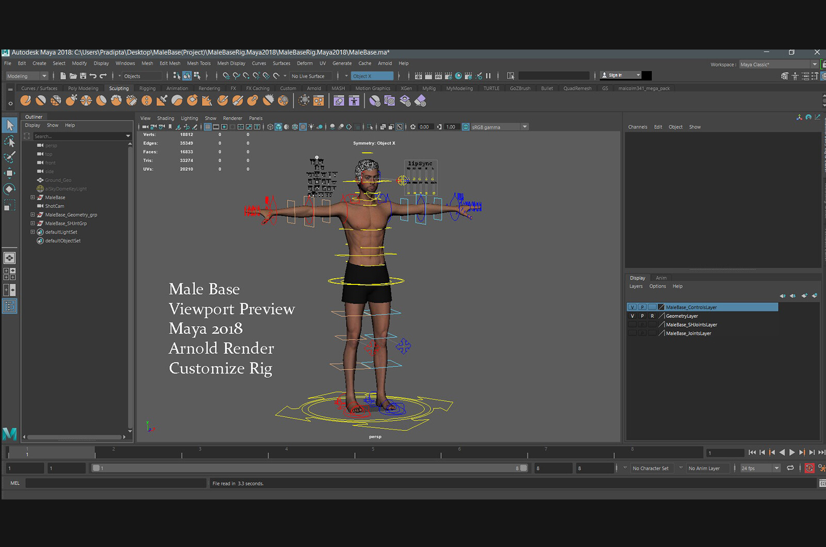The width and height of the screenshot is (826, 547).
Task: Open a new scene with the New File icon
Action: pyautogui.click(x=63, y=76)
